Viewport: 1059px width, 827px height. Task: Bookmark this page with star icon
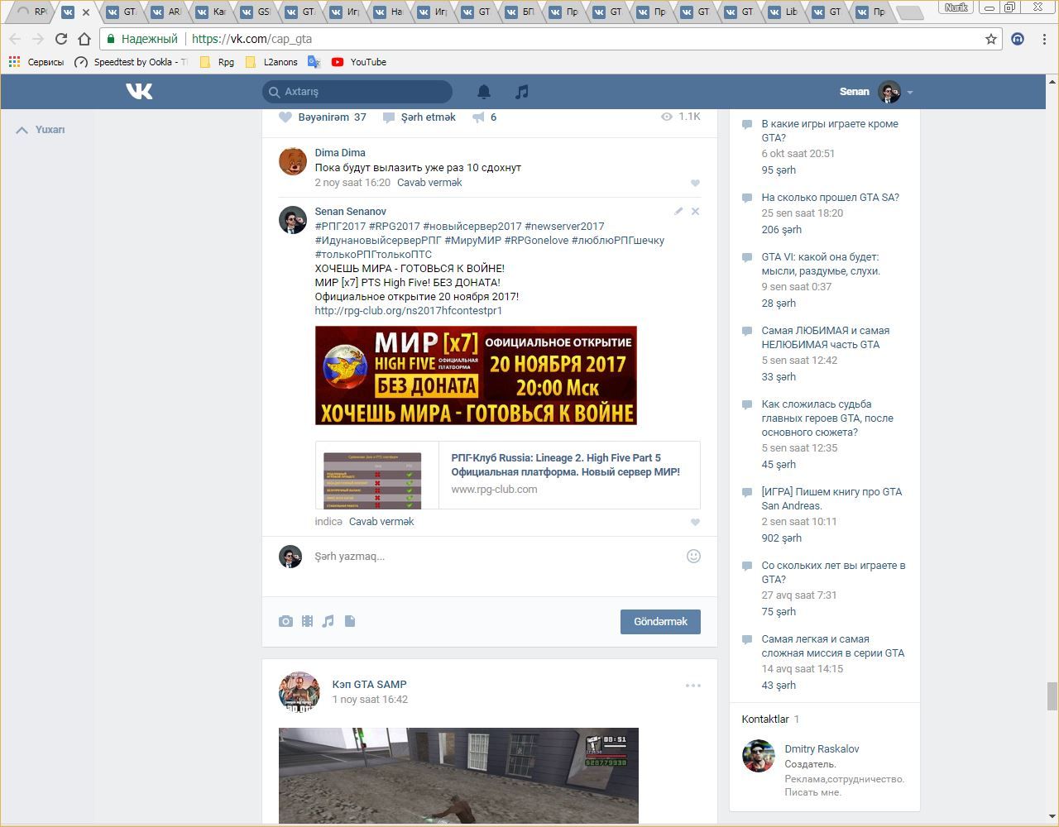click(x=991, y=39)
